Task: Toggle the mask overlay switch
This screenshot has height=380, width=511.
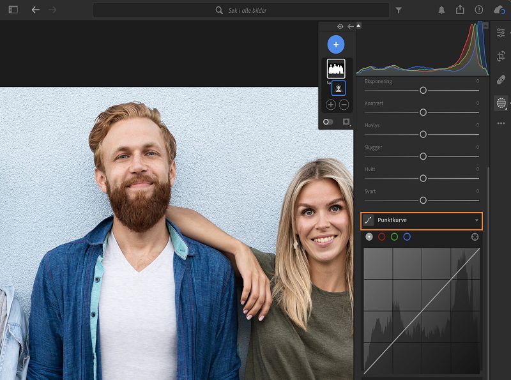Action: pos(328,121)
